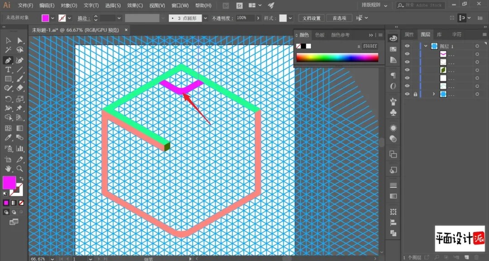
Task: Select the Rotate tool
Action: [x=8, y=99]
